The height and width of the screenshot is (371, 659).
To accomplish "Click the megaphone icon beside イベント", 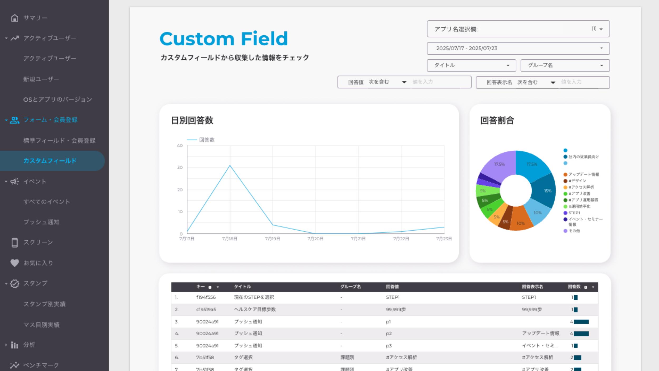I will (15, 182).
